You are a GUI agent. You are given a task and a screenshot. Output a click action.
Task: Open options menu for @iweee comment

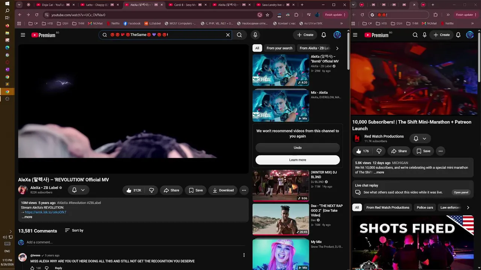pos(244,255)
